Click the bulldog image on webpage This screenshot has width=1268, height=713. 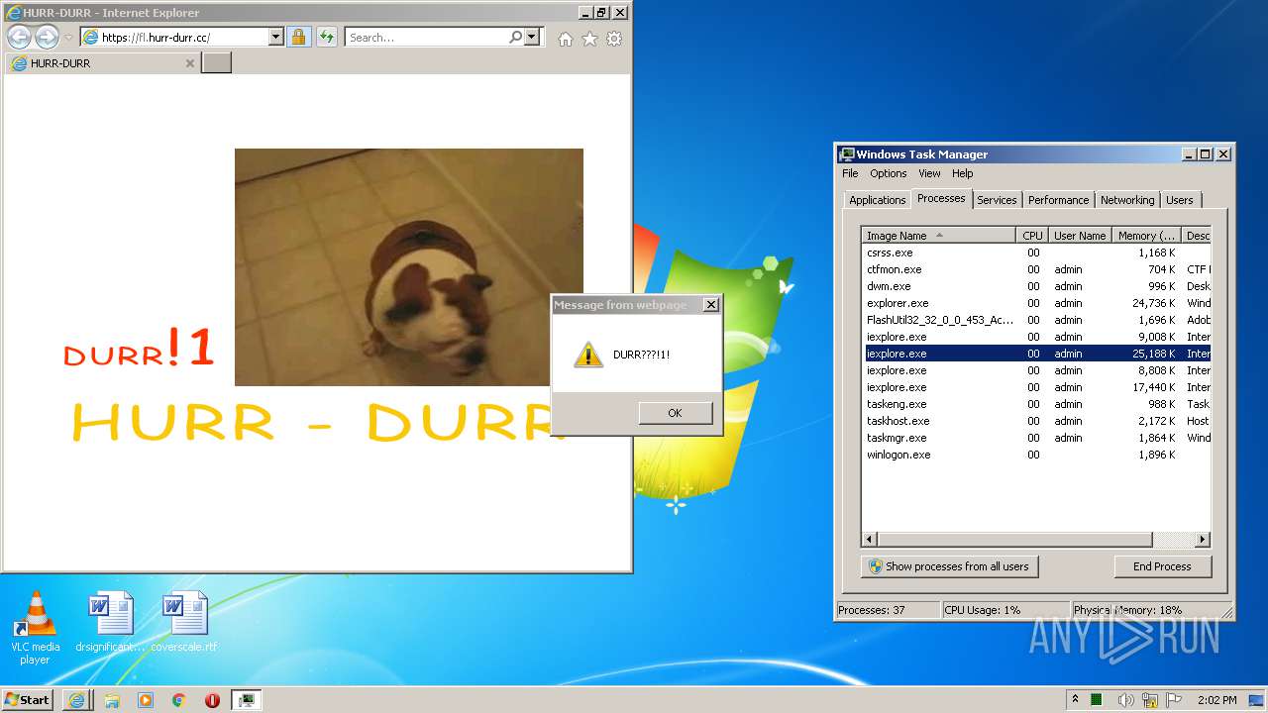pyautogui.click(x=408, y=267)
